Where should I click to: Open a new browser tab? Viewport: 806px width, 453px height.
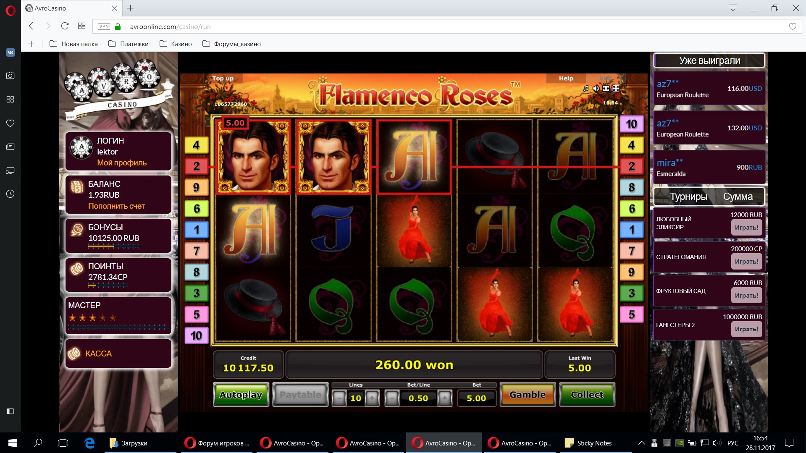pos(131,8)
